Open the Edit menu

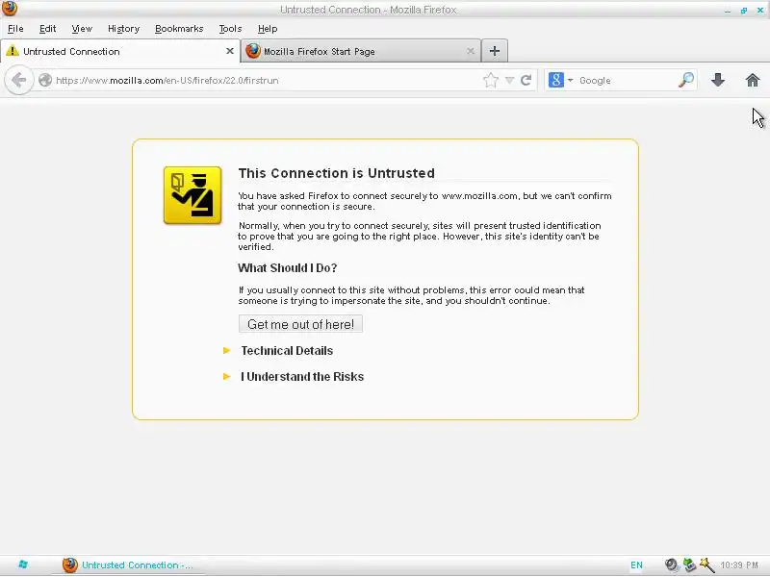tap(47, 29)
